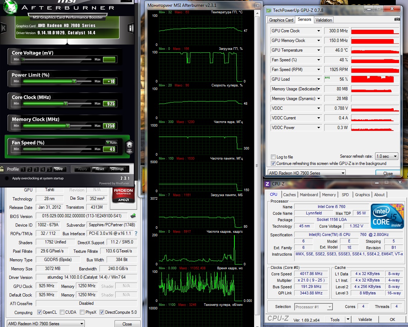
Task: Open the GPU Load sensor dropdown
Action: tap(319, 79)
